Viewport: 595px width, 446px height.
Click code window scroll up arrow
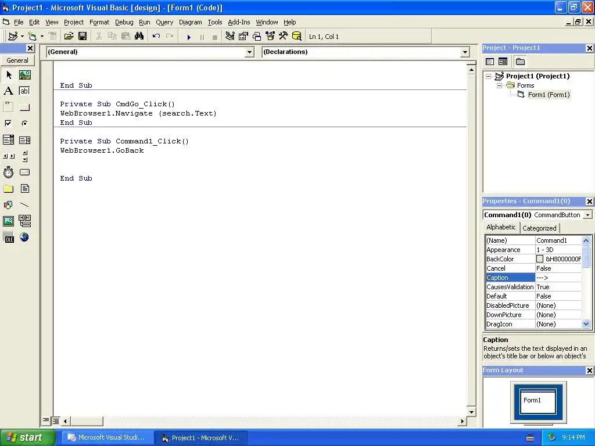pyautogui.click(x=471, y=70)
